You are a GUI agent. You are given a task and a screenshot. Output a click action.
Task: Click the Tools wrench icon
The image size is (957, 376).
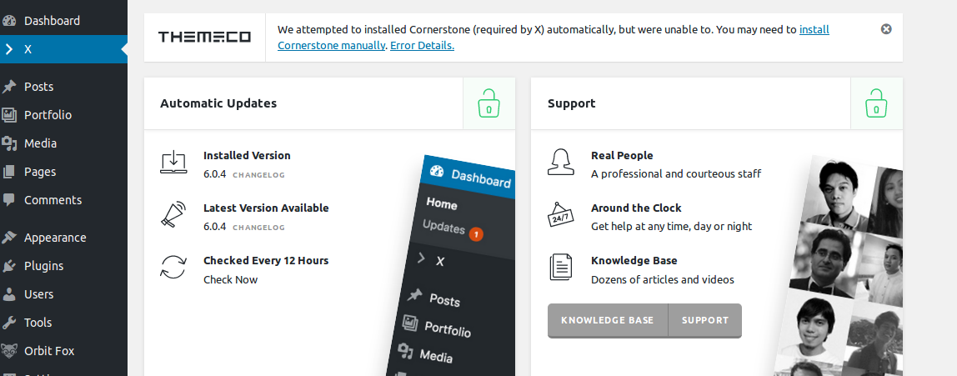tap(9, 323)
